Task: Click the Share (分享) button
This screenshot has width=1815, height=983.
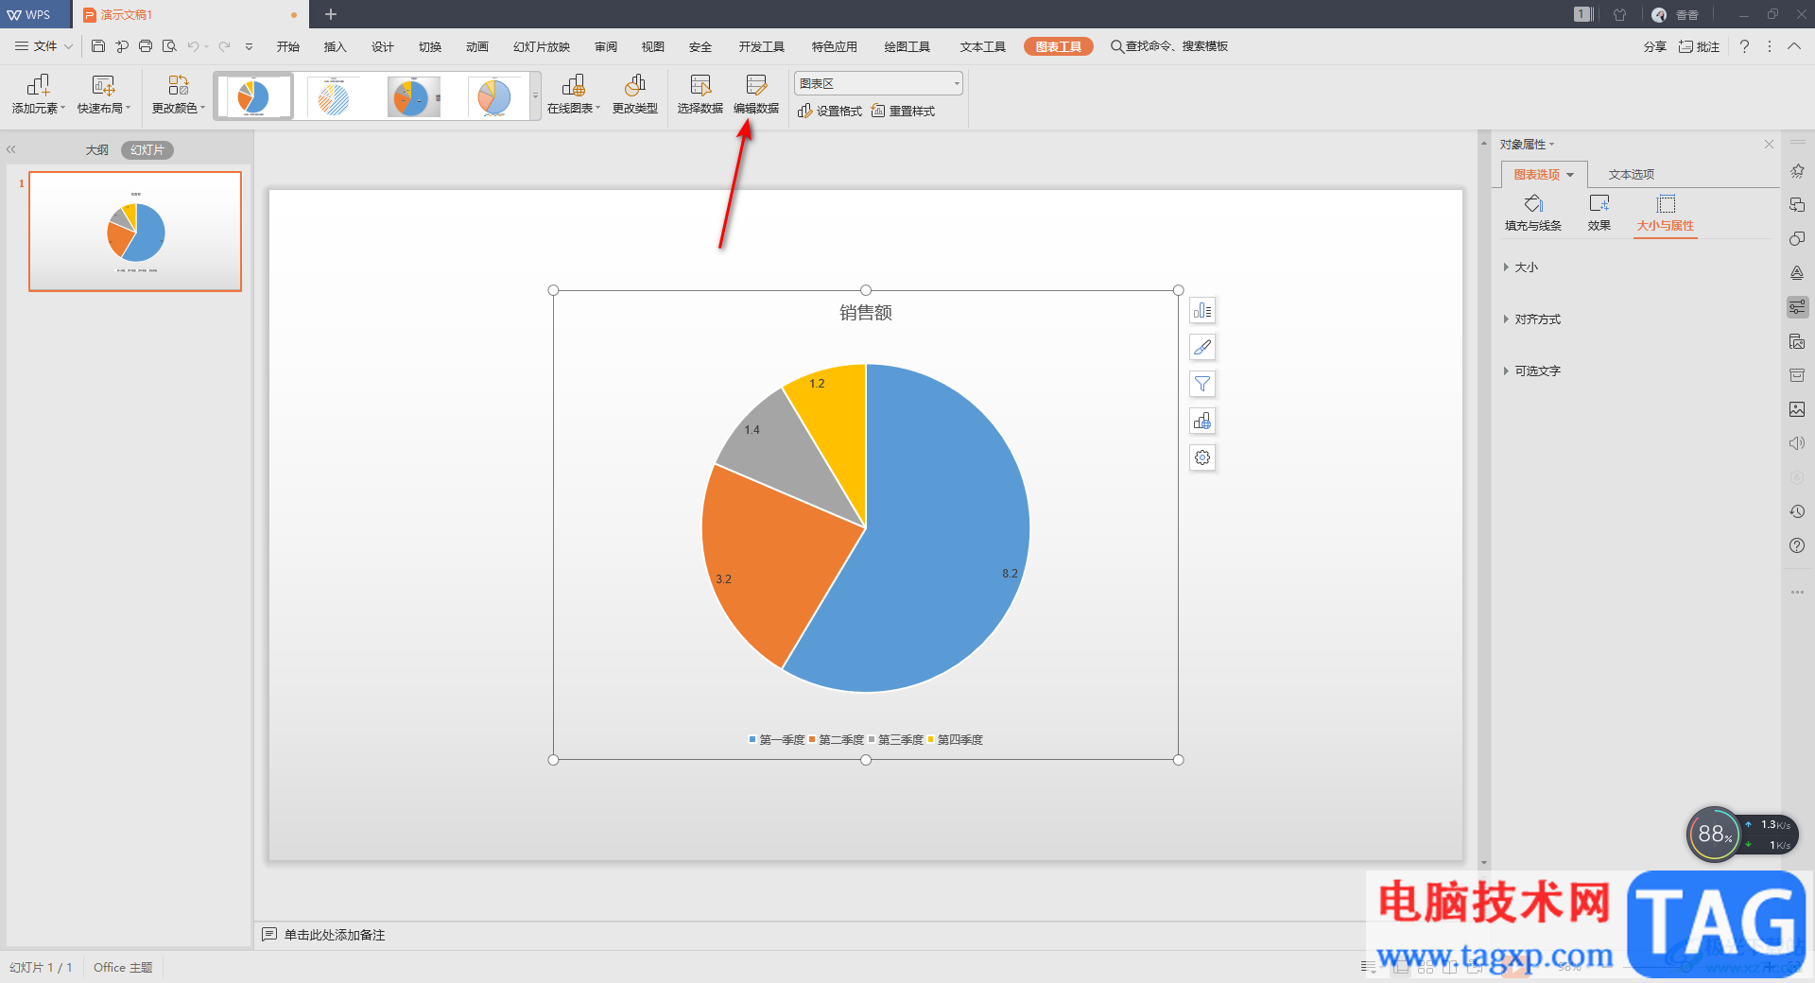Action: [x=1655, y=46]
